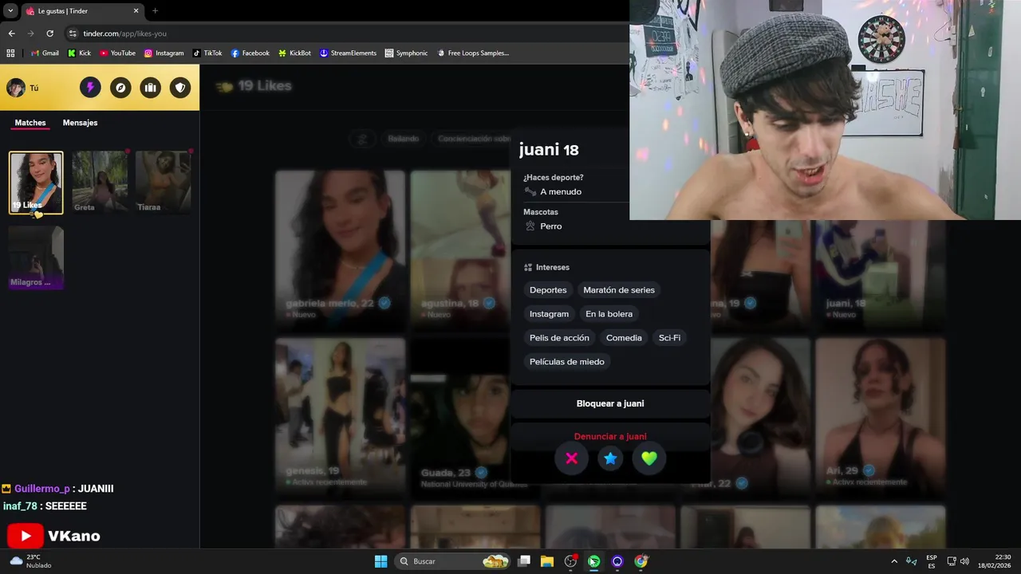Open TikTok bookmark
The image size is (1021, 574).
(207, 53)
